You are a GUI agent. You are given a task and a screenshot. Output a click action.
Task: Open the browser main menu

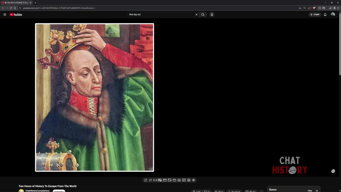(338, 8)
